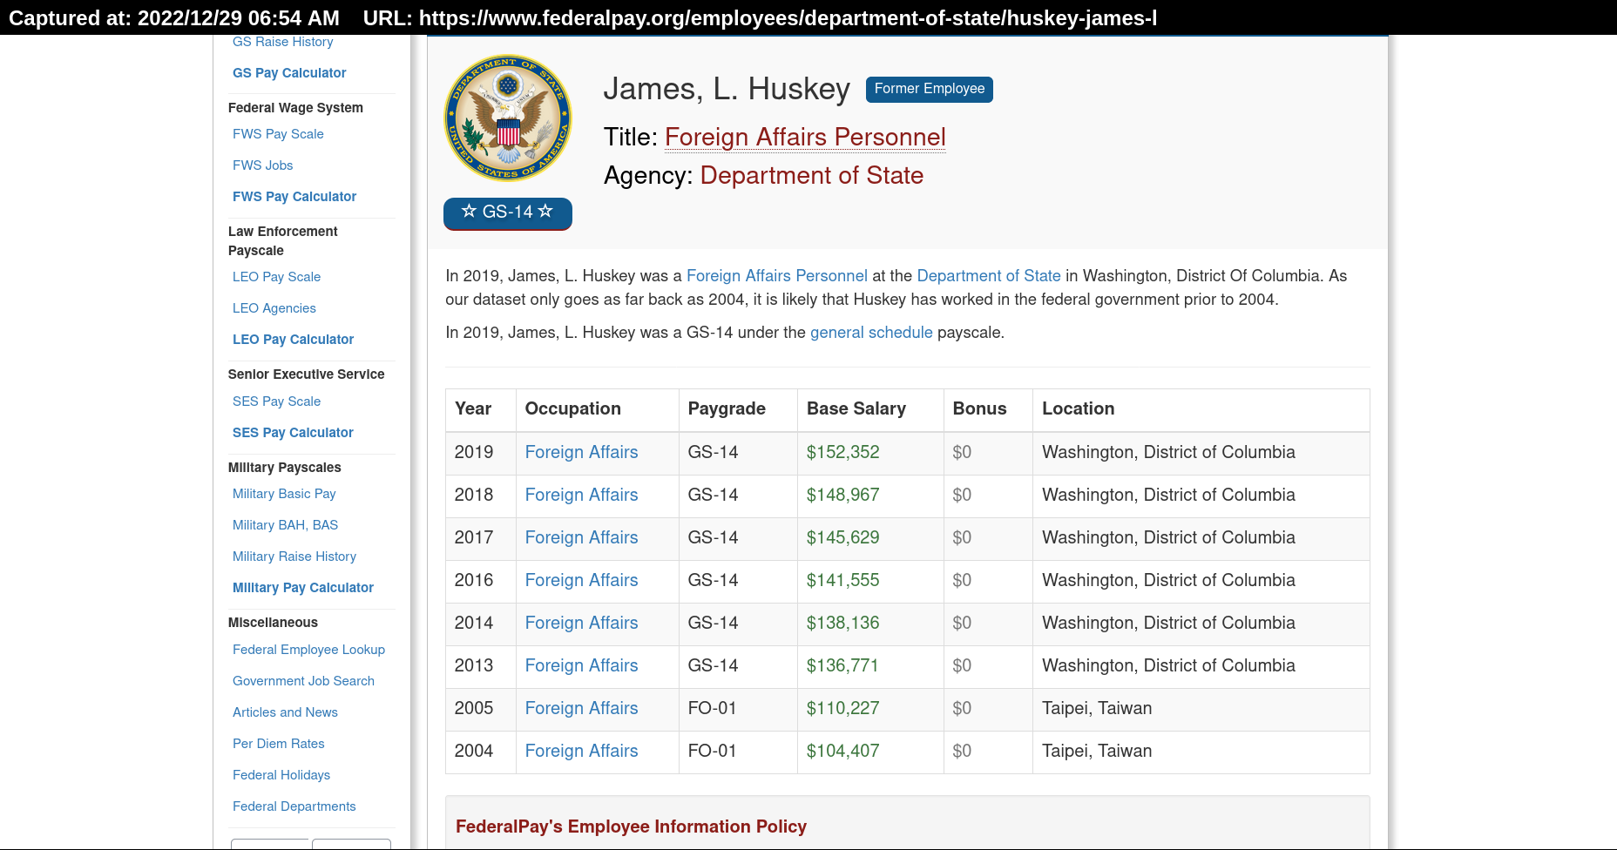Select the $104,407 salary value

click(x=842, y=752)
